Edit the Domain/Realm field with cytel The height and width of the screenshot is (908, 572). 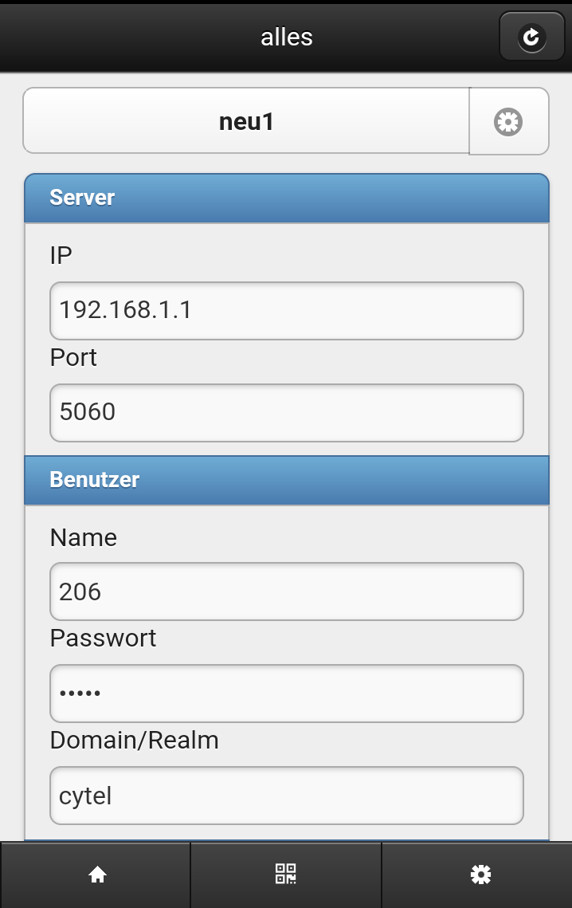click(287, 795)
